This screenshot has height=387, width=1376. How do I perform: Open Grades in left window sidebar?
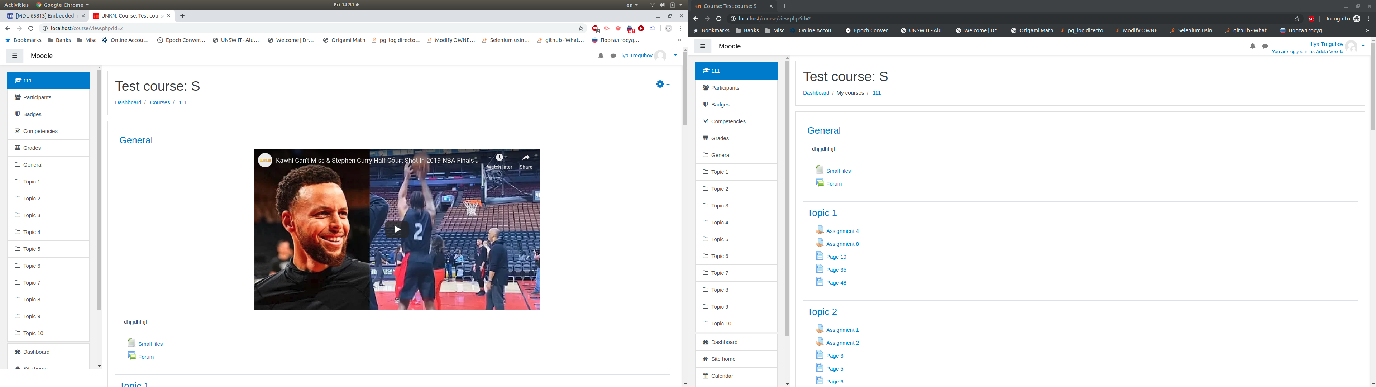48,148
